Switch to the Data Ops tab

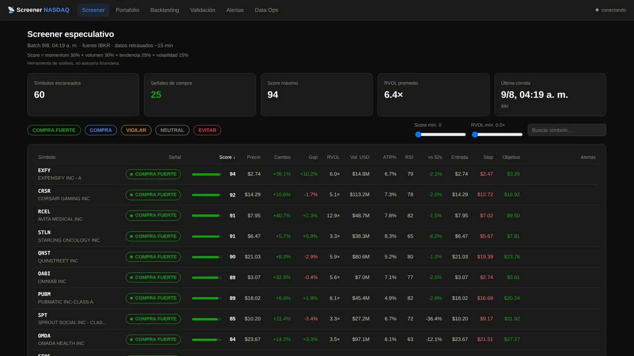(x=267, y=10)
